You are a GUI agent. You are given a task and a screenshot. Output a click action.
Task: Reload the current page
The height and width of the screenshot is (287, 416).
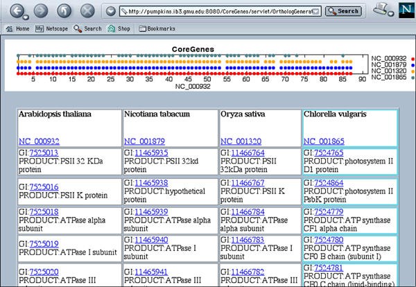(63, 11)
